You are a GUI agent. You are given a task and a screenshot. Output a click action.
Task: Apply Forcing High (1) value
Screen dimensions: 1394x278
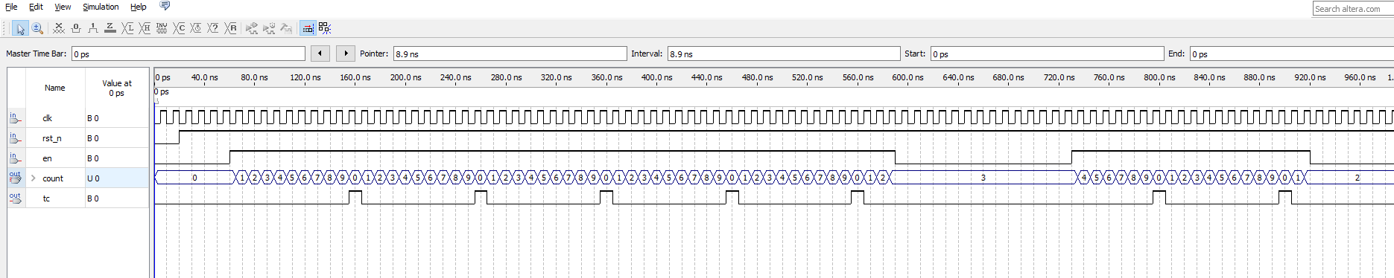pos(93,28)
